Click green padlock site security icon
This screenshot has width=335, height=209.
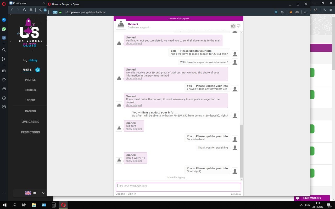tap(60, 12)
